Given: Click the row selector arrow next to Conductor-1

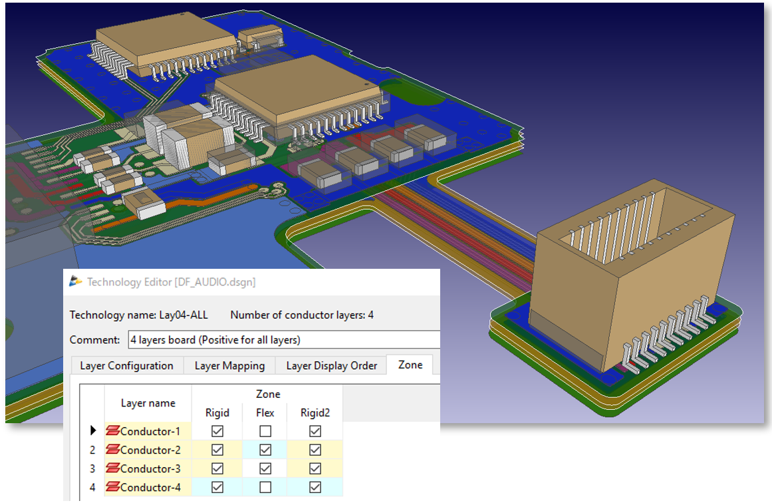Looking at the screenshot, I should 92,430.
